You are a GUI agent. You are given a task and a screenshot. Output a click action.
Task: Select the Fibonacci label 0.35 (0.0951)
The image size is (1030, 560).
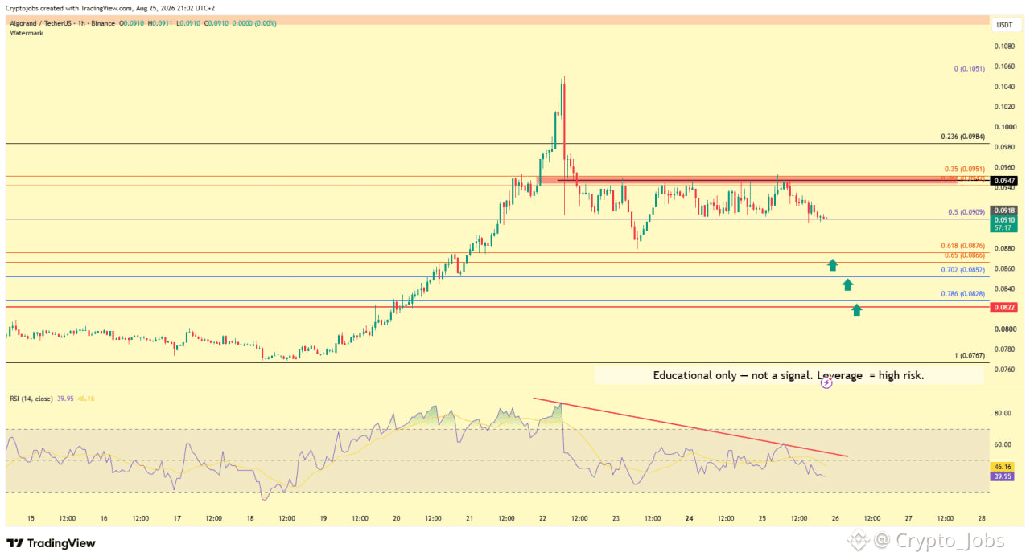coord(964,170)
